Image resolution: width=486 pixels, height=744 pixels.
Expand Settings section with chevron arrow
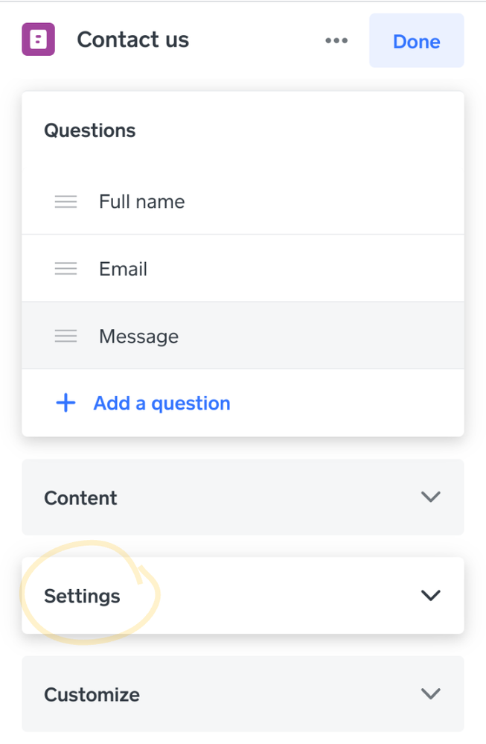(x=431, y=595)
